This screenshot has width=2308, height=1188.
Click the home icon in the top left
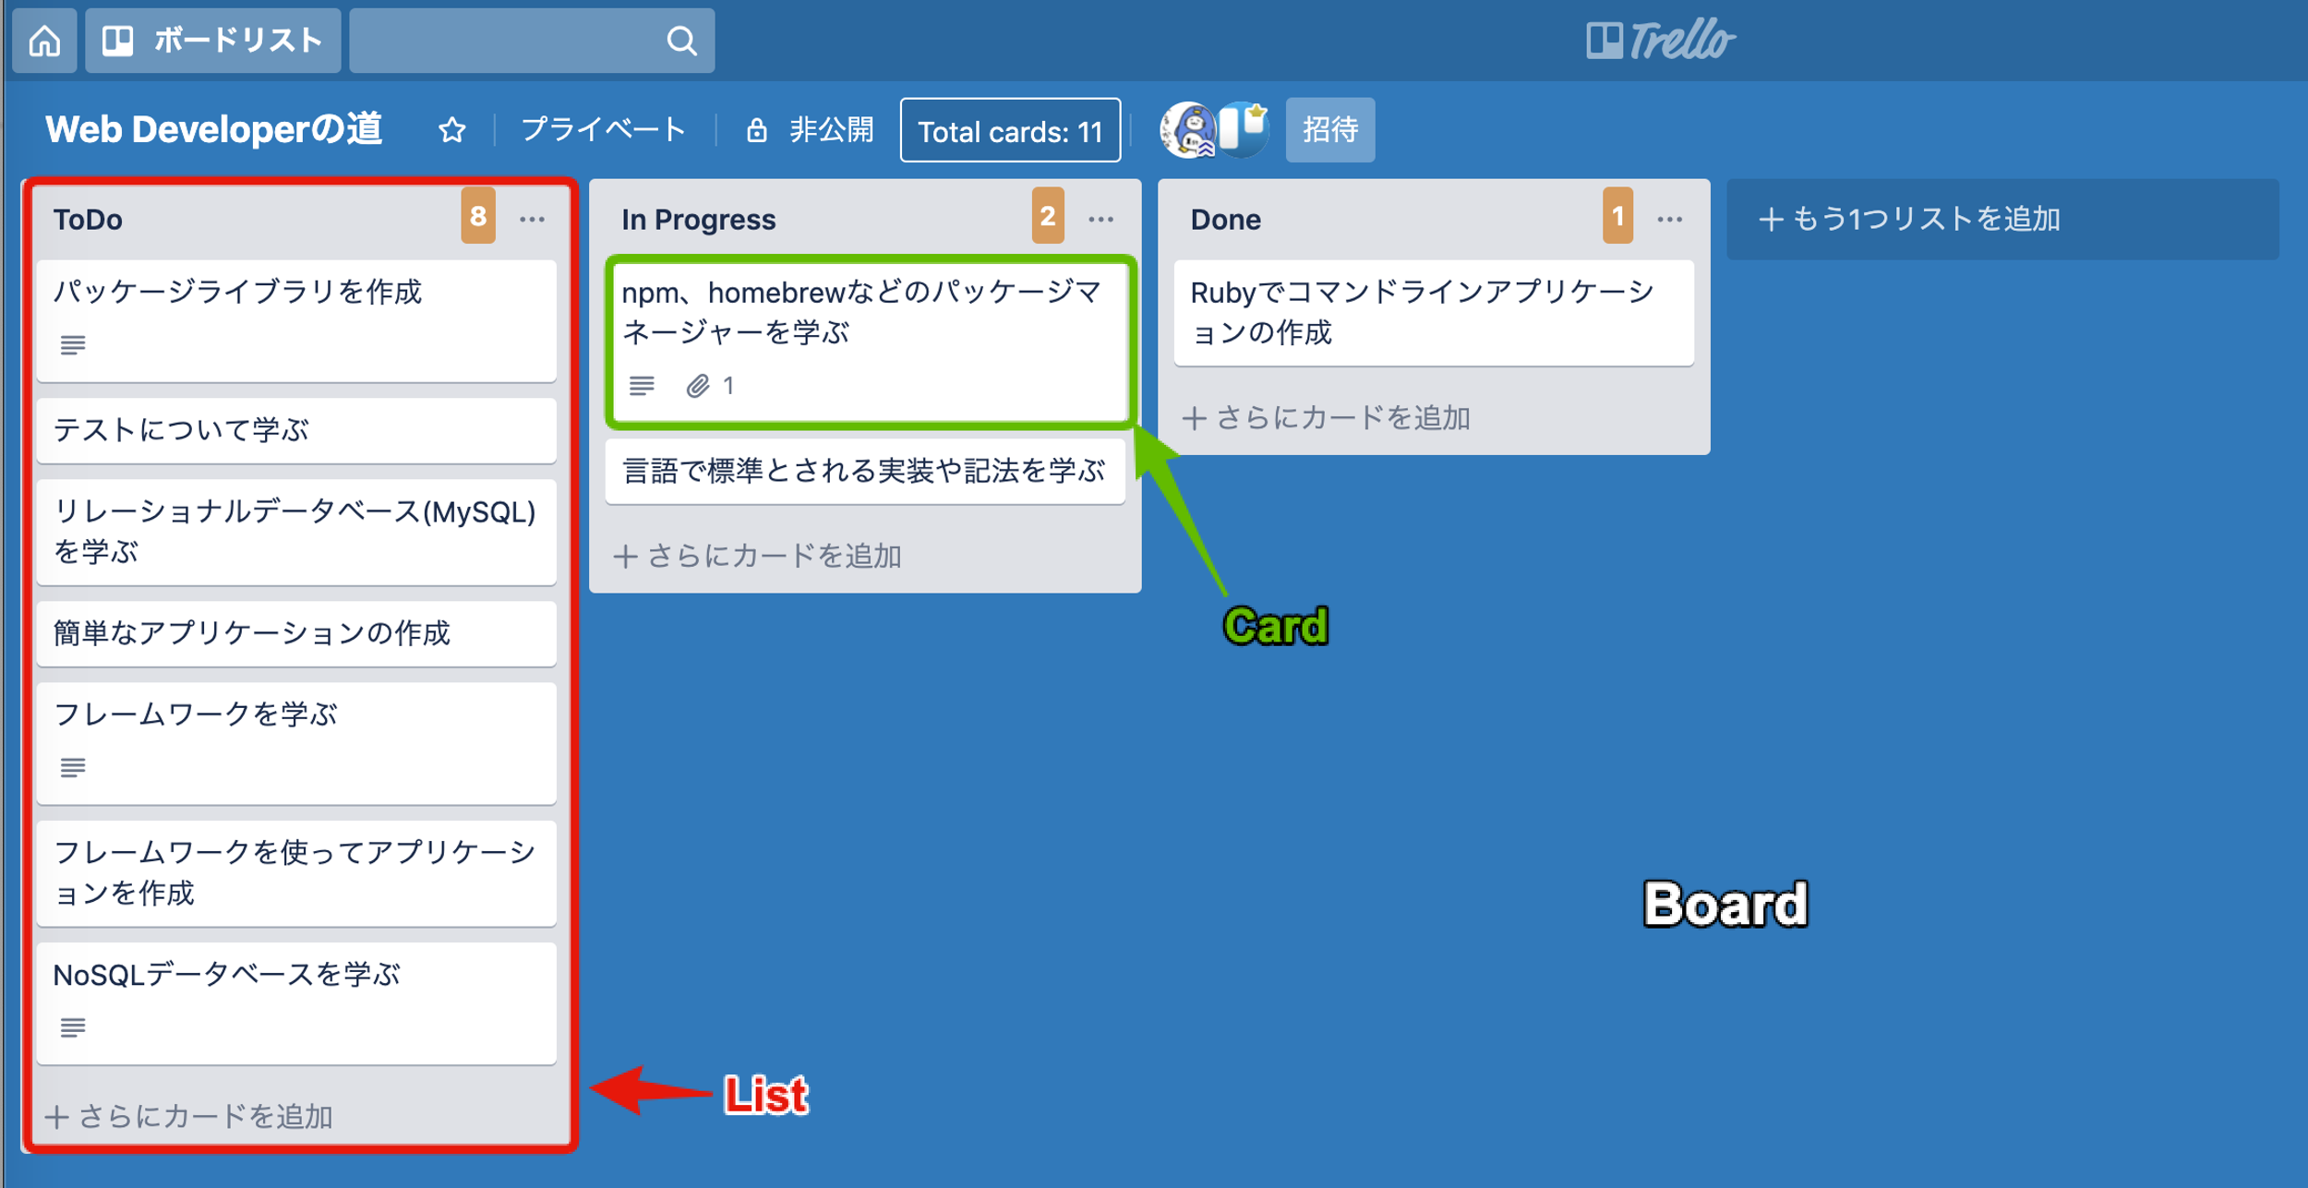[44, 40]
